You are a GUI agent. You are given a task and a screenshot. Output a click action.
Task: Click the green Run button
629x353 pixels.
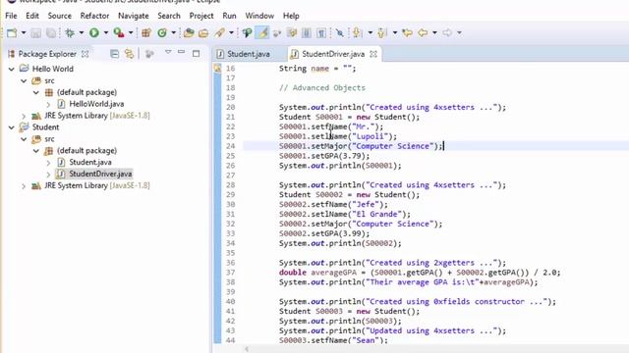tap(94, 32)
